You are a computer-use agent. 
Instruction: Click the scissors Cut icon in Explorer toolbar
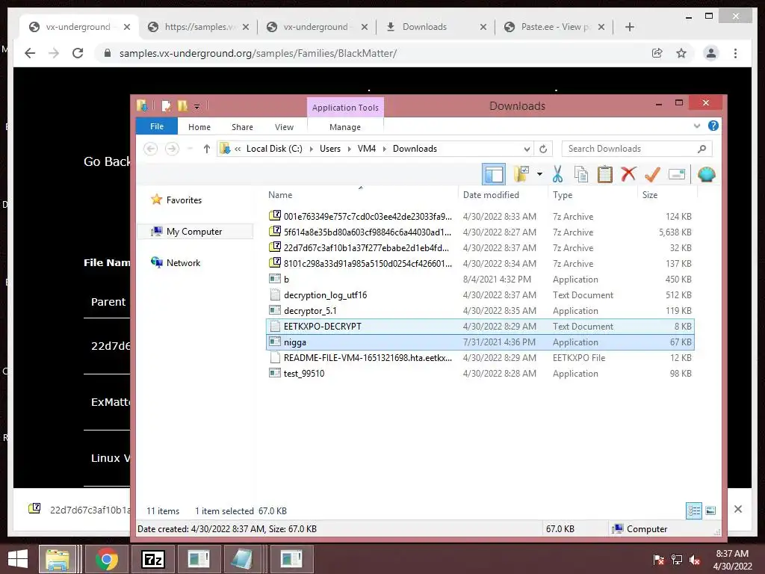coord(557,174)
